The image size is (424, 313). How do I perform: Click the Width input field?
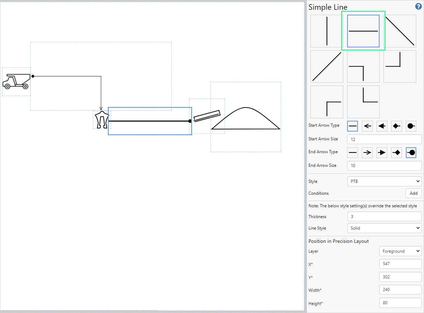[400, 290]
